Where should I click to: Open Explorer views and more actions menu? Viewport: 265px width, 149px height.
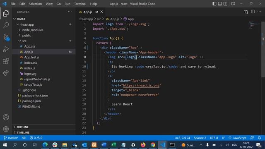pyautogui.click(x=70, y=12)
